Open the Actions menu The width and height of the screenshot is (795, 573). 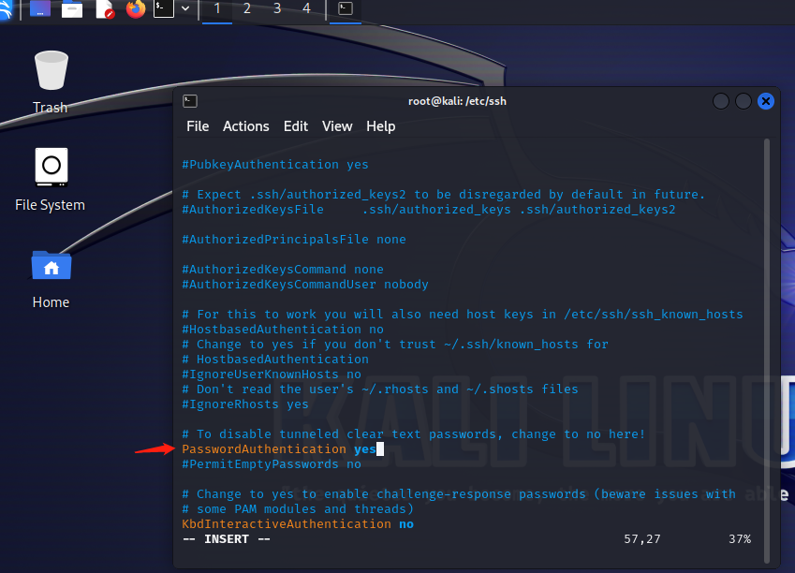(245, 126)
